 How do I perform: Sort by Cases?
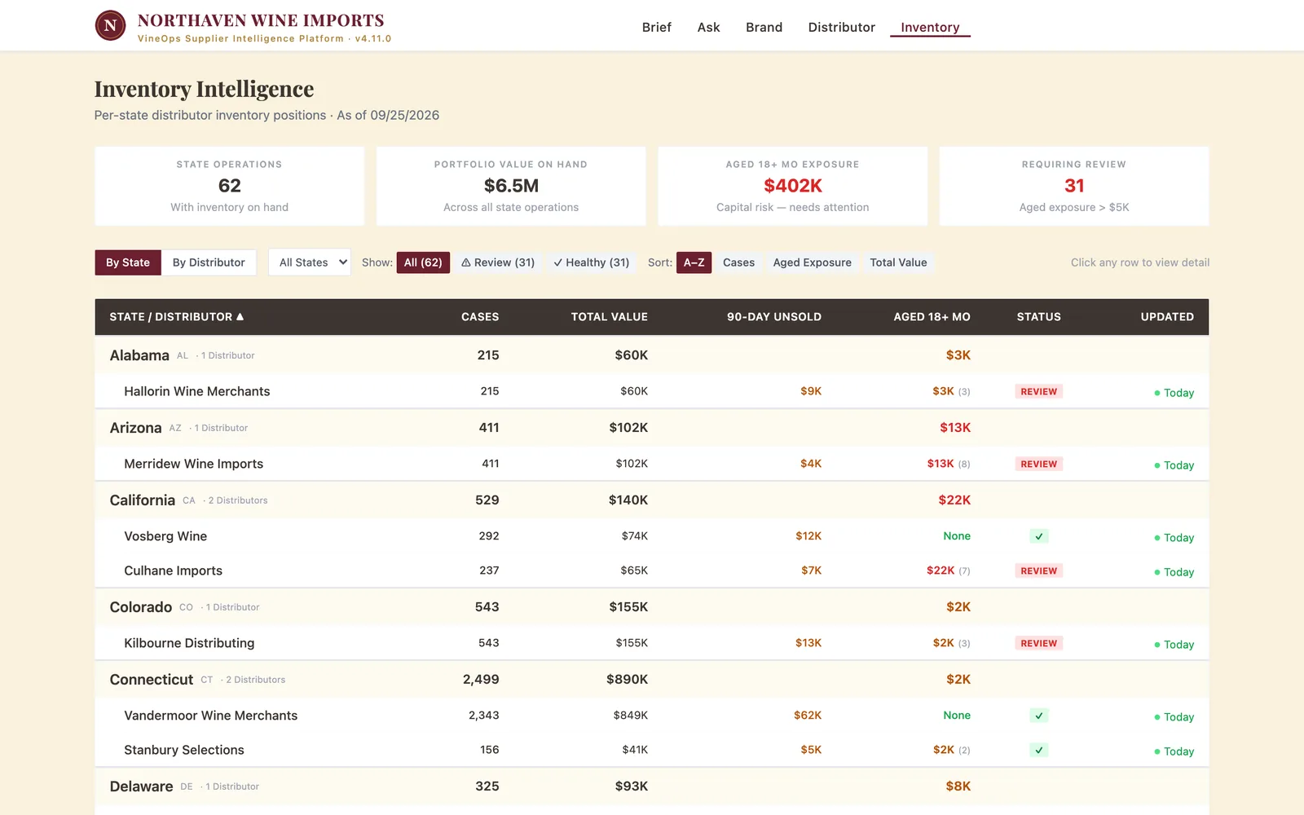tap(738, 262)
